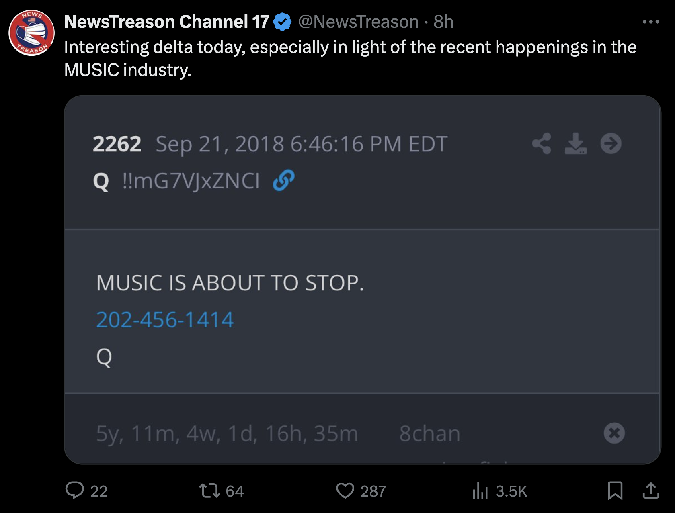675x513 pixels.
Task: Click the blue 202-456-1414 phone link
Action: 165,320
